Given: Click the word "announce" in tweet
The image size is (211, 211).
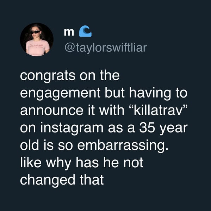Looking at the screenshot, I should pos(52,111).
